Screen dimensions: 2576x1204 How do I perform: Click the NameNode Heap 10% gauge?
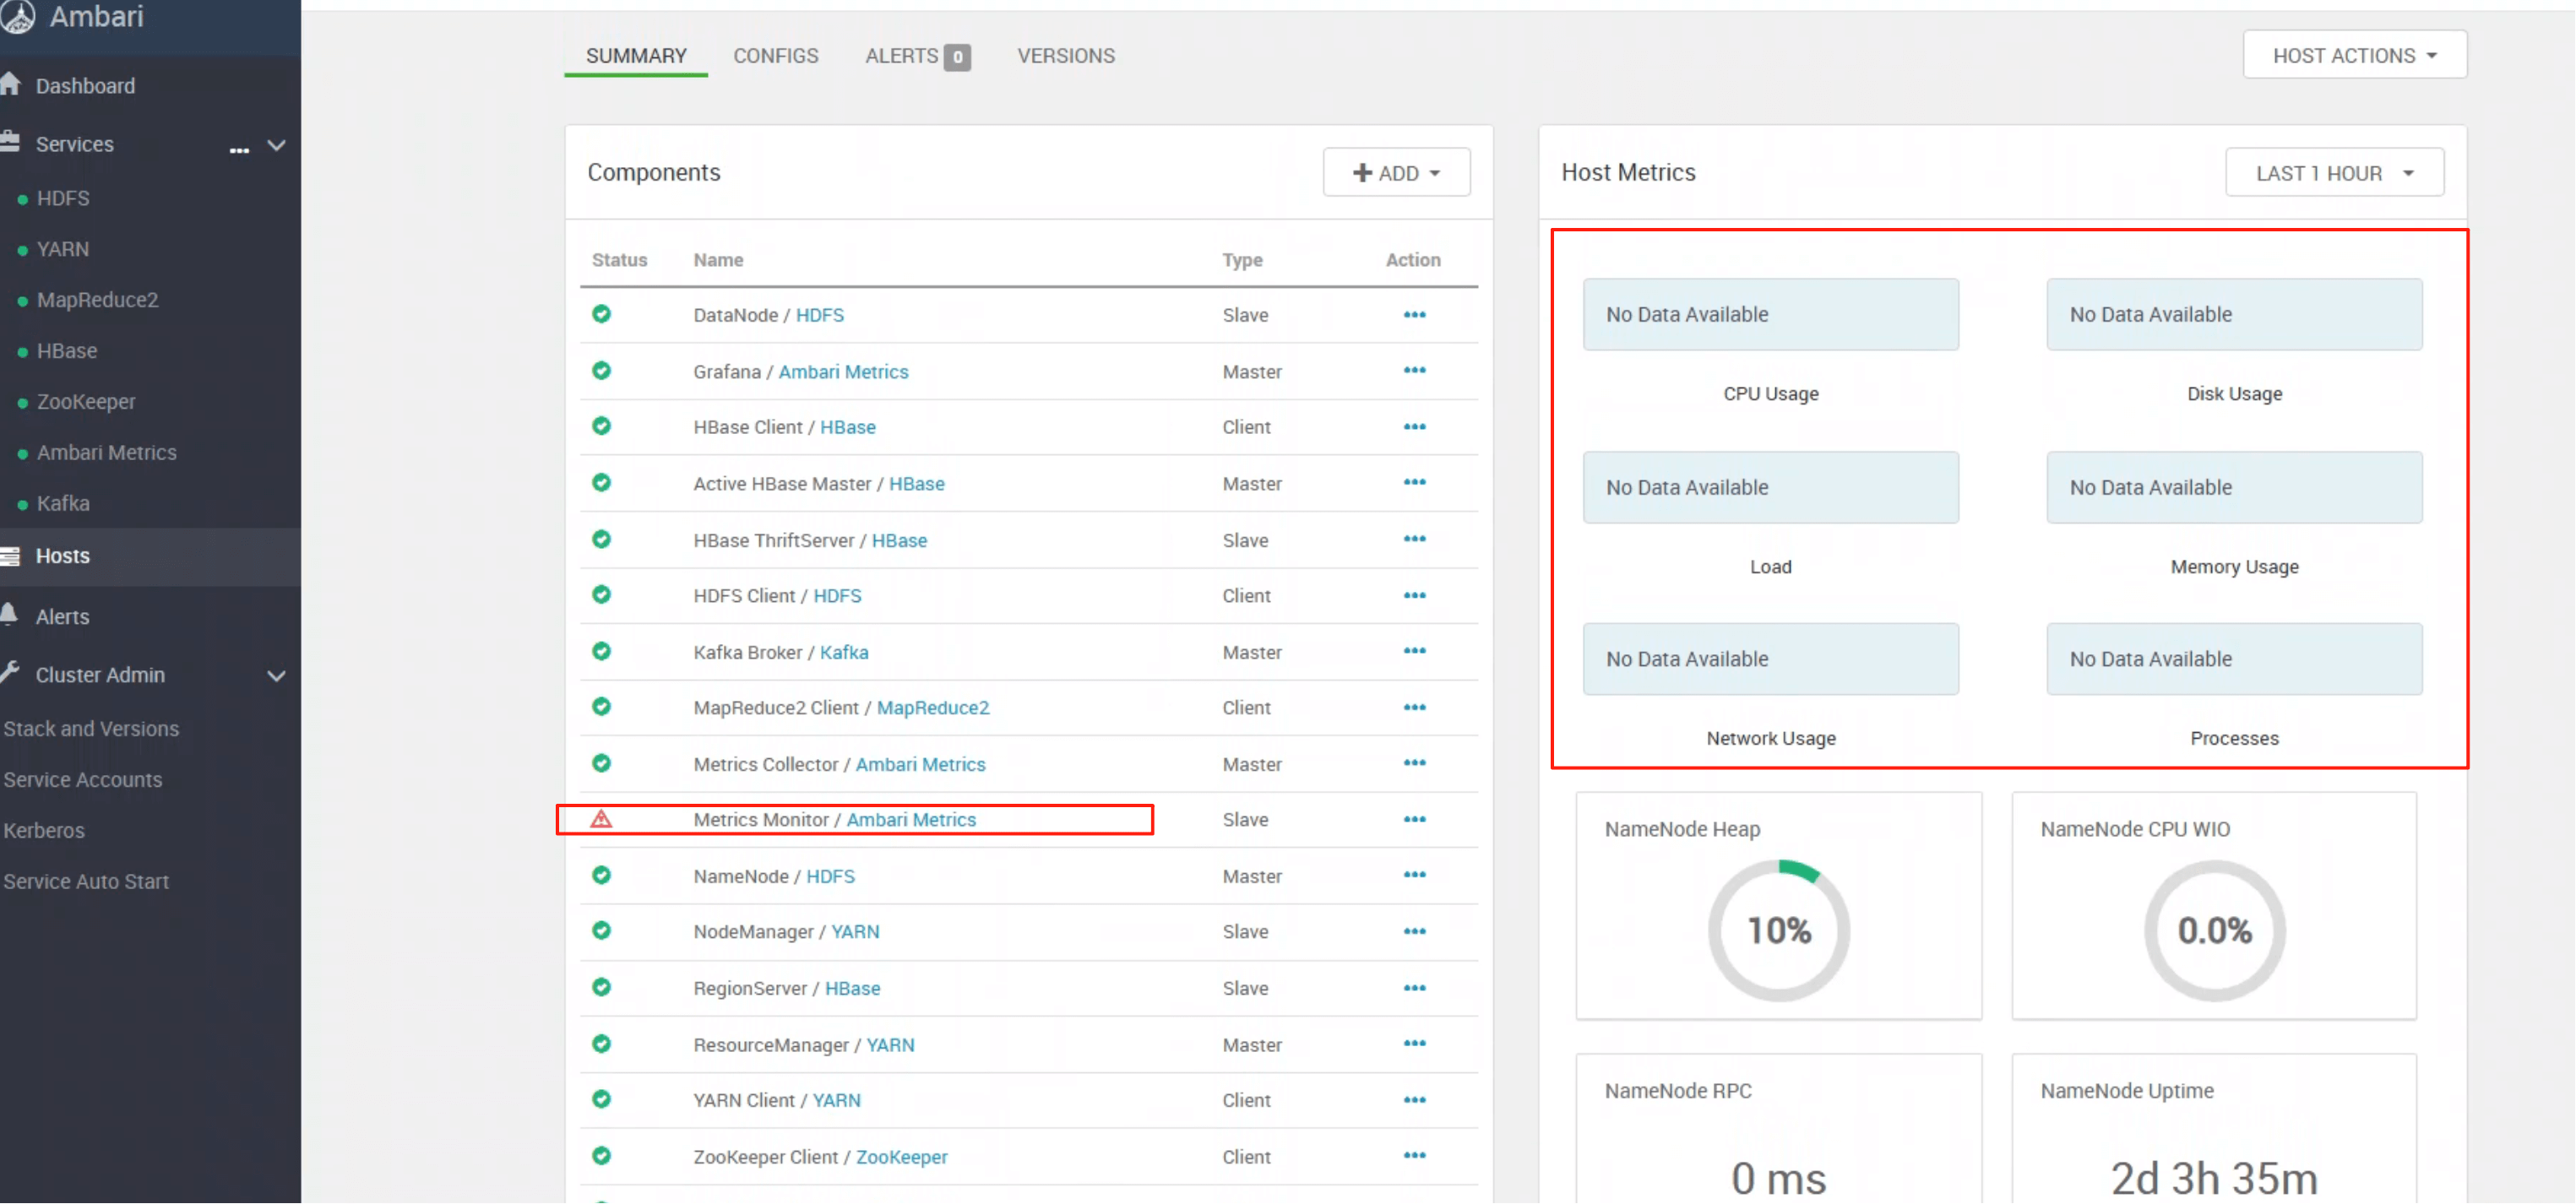point(1779,930)
